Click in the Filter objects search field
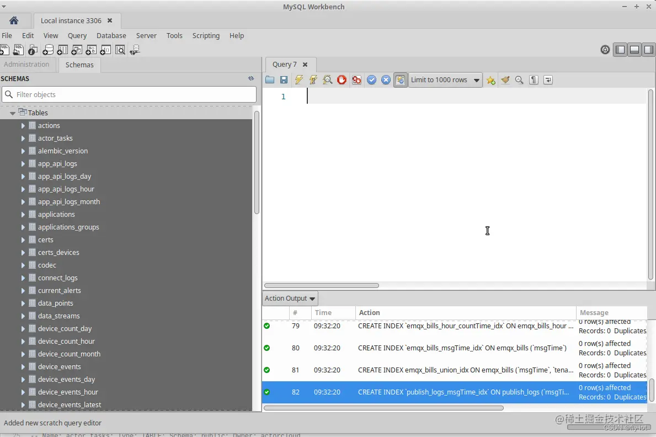Image resolution: width=656 pixels, height=437 pixels. pos(129,94)
